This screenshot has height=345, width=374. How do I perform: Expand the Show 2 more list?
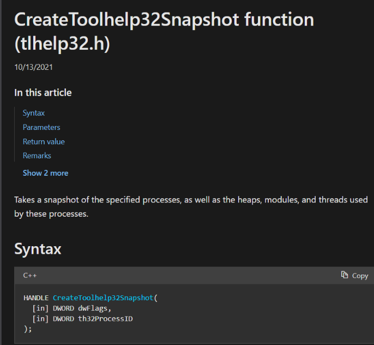click(x=45, y=173)
